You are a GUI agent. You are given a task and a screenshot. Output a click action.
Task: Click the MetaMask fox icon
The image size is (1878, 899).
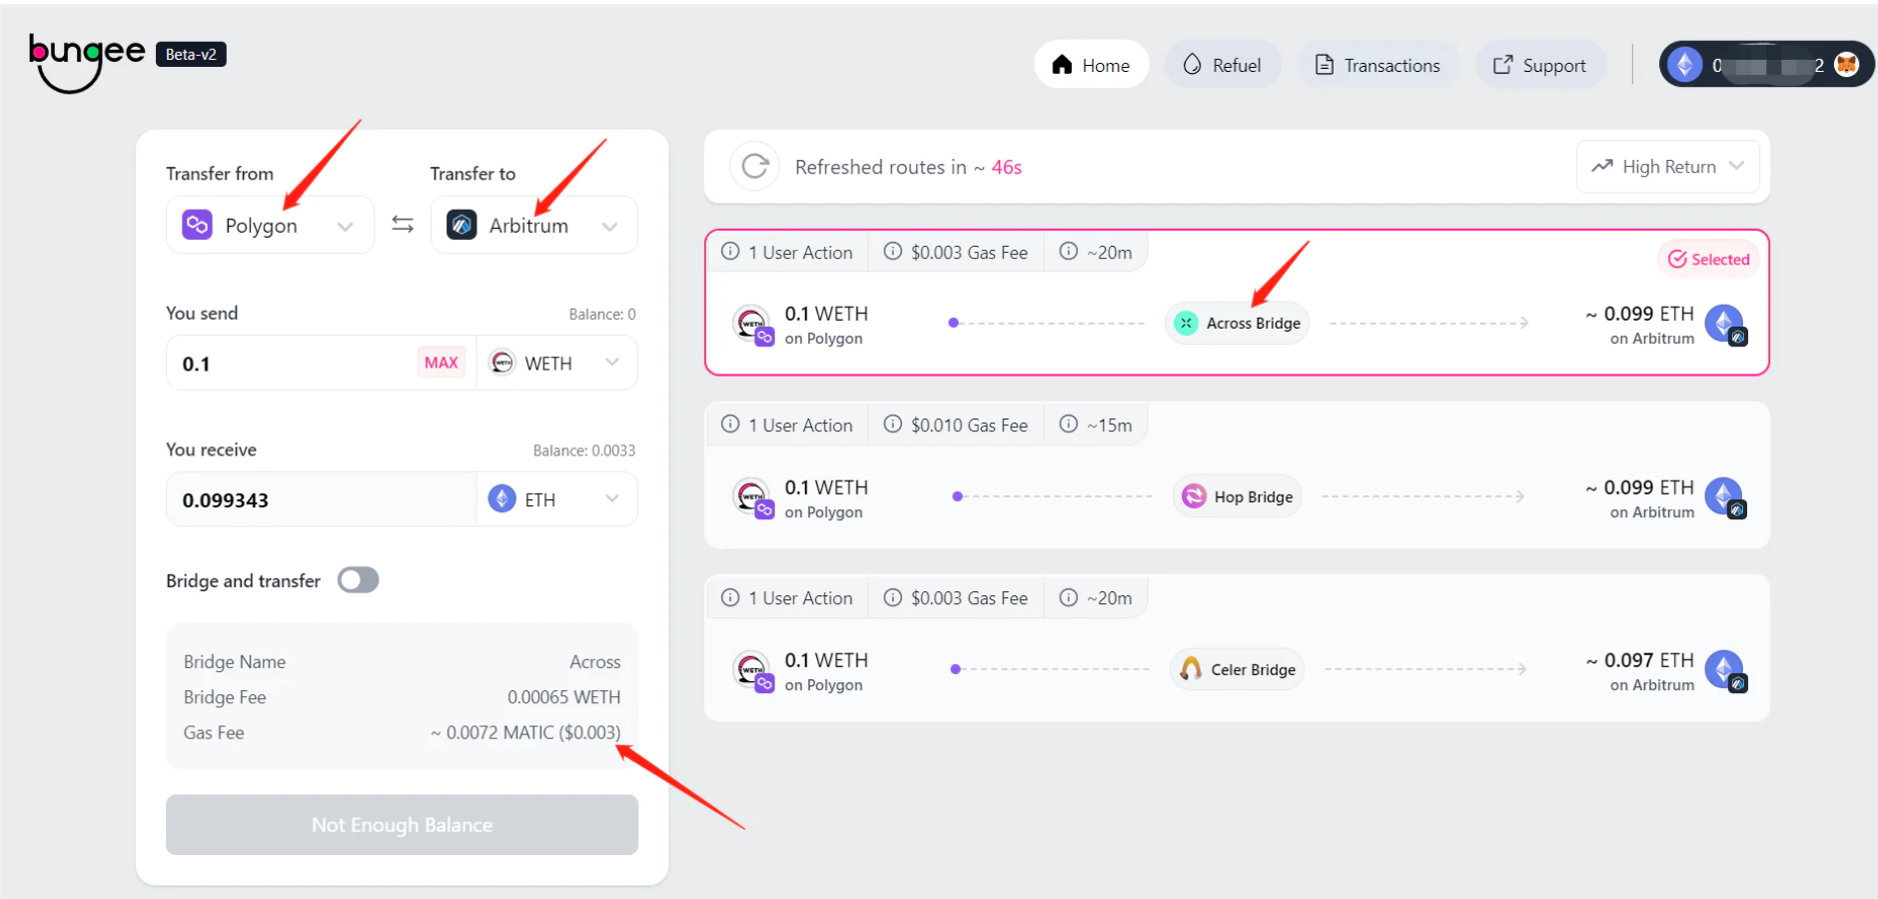1847,65
